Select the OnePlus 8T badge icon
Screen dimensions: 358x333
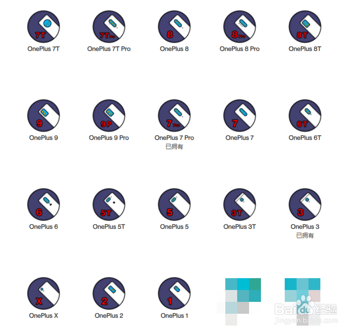point(305,27)
